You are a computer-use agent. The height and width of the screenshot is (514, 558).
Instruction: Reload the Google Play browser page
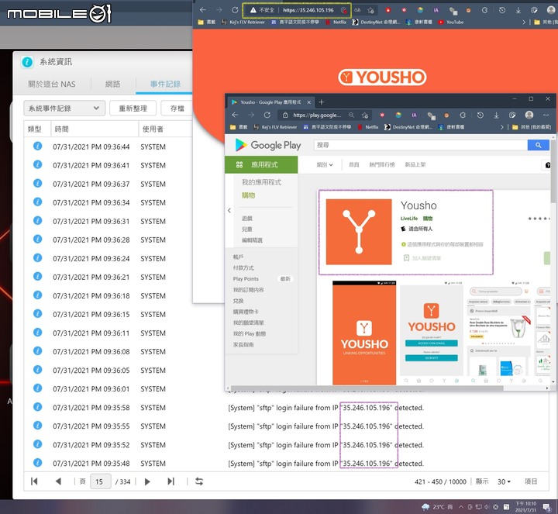[x=267, y=115]
